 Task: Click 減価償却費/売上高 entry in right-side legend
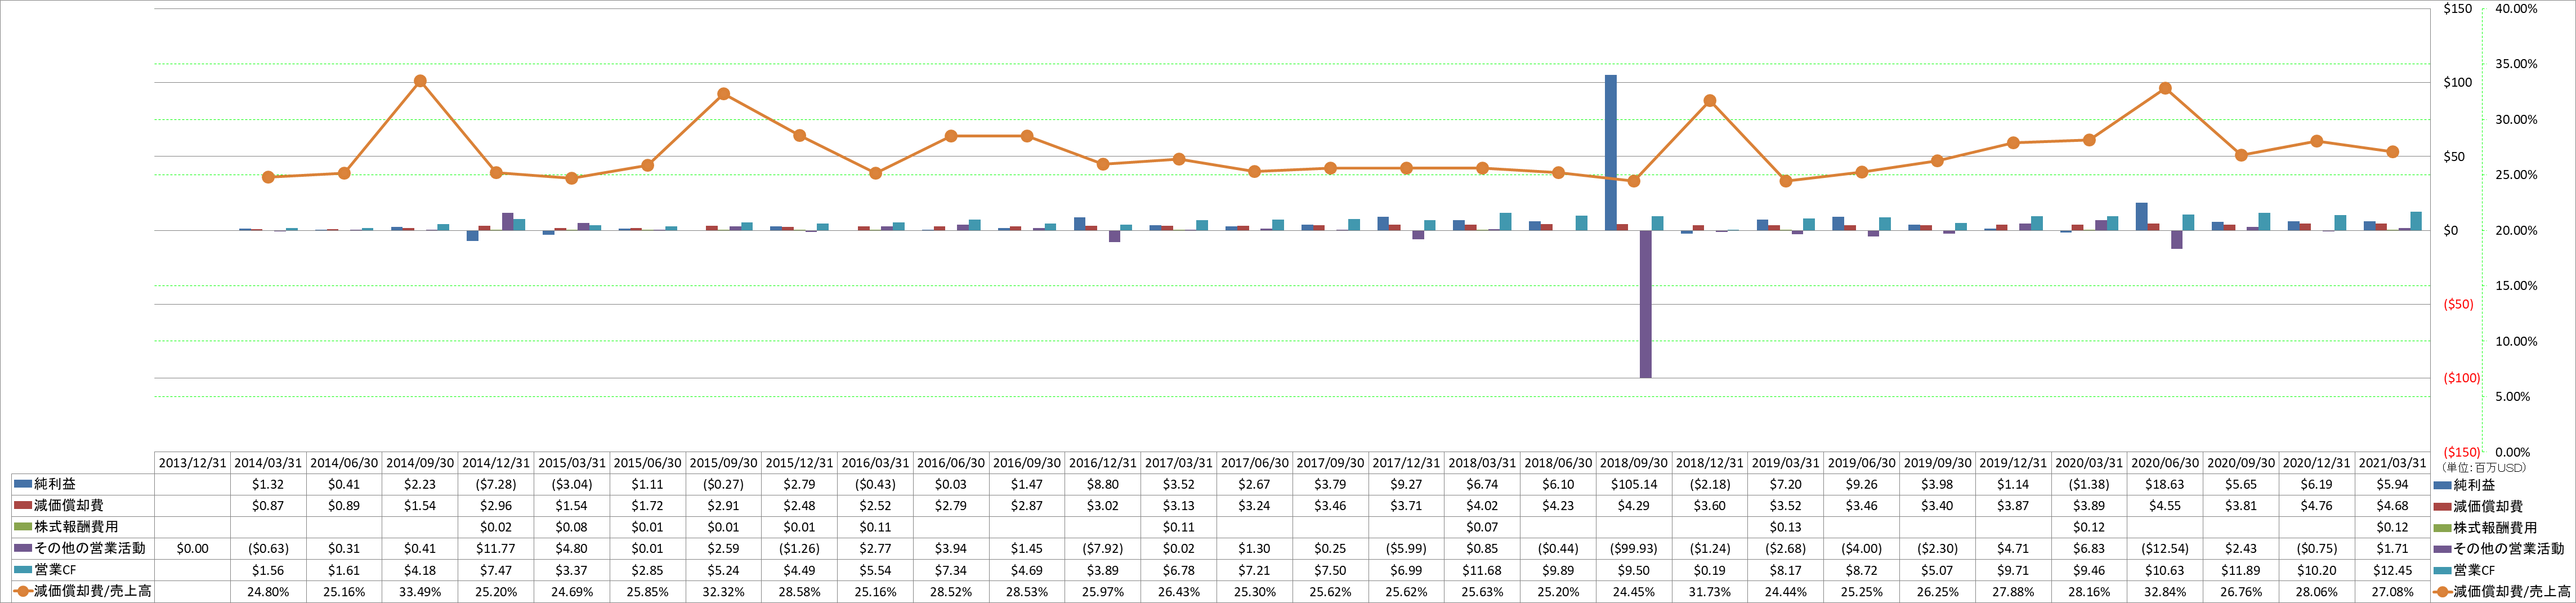coord(2502,592)
